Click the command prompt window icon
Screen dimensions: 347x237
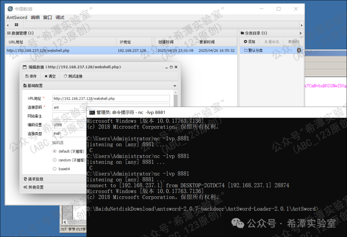click(92, 113)
